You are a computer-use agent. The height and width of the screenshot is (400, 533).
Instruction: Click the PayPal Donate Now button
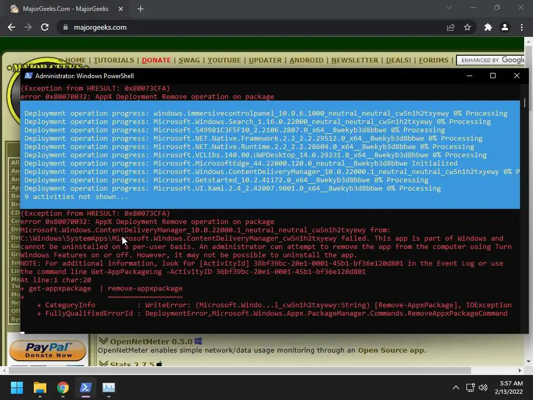pyautogui.click(x=47, y=351)
